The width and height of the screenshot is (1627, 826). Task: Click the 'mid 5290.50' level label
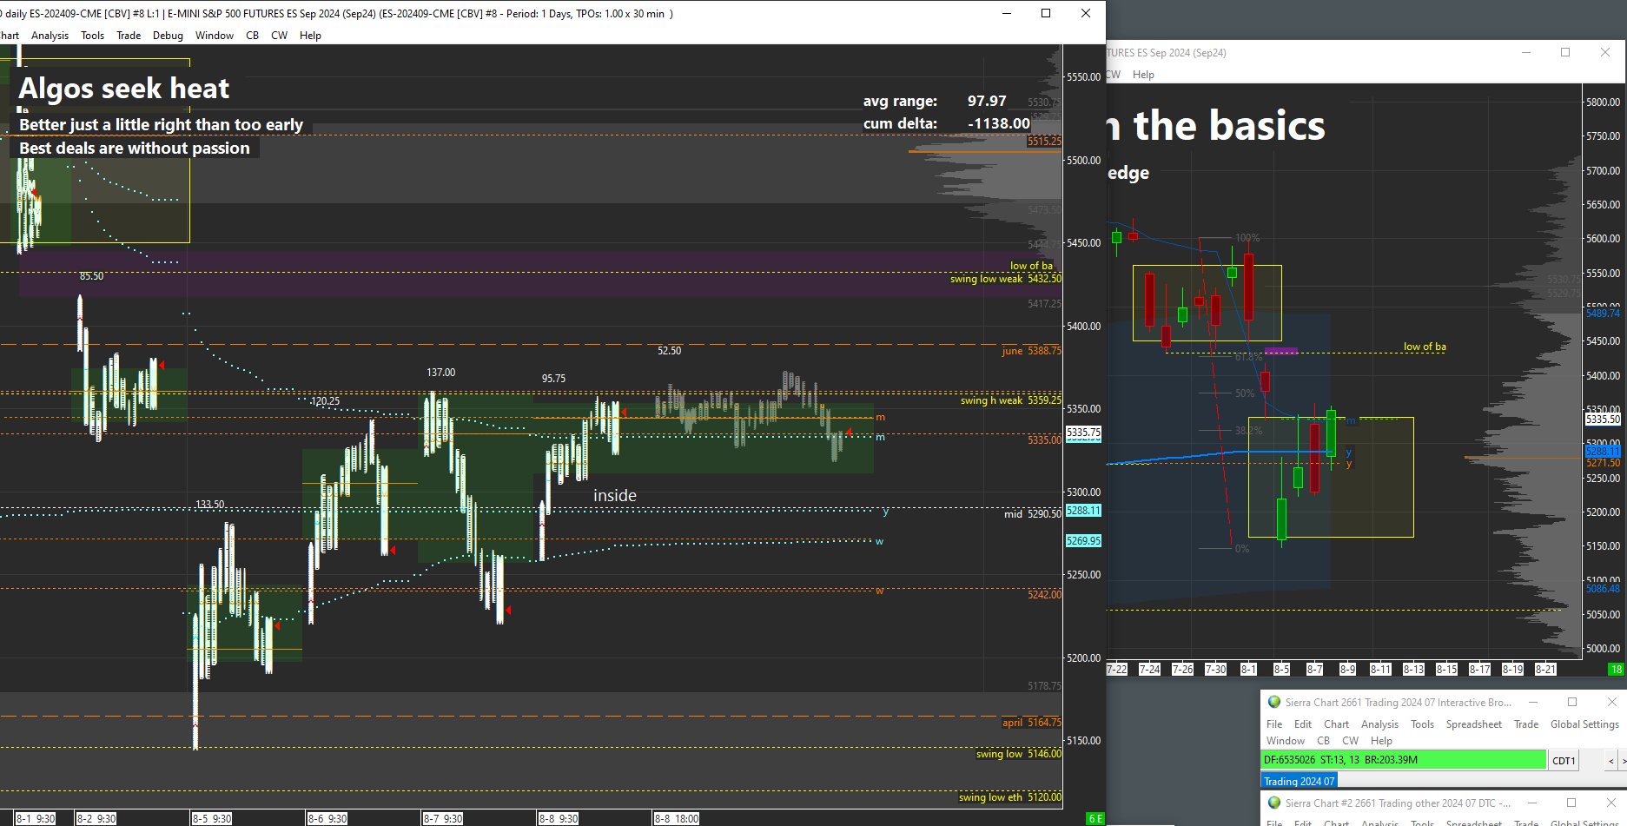click(x=1033, y=514)
